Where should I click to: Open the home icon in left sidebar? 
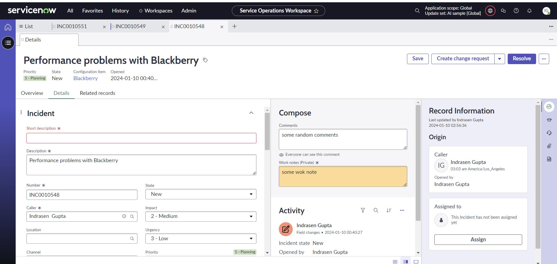pyautogui.click(x=8, y=27)
